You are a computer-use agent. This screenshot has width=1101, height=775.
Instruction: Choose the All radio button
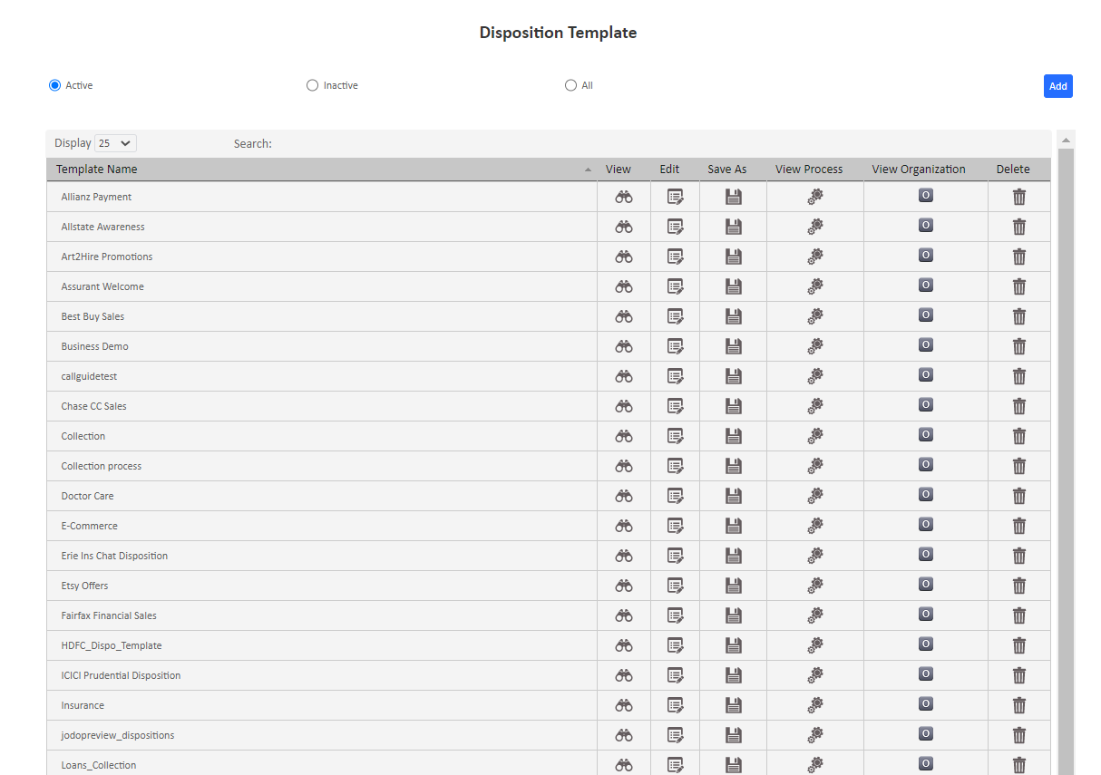(570, 84)
